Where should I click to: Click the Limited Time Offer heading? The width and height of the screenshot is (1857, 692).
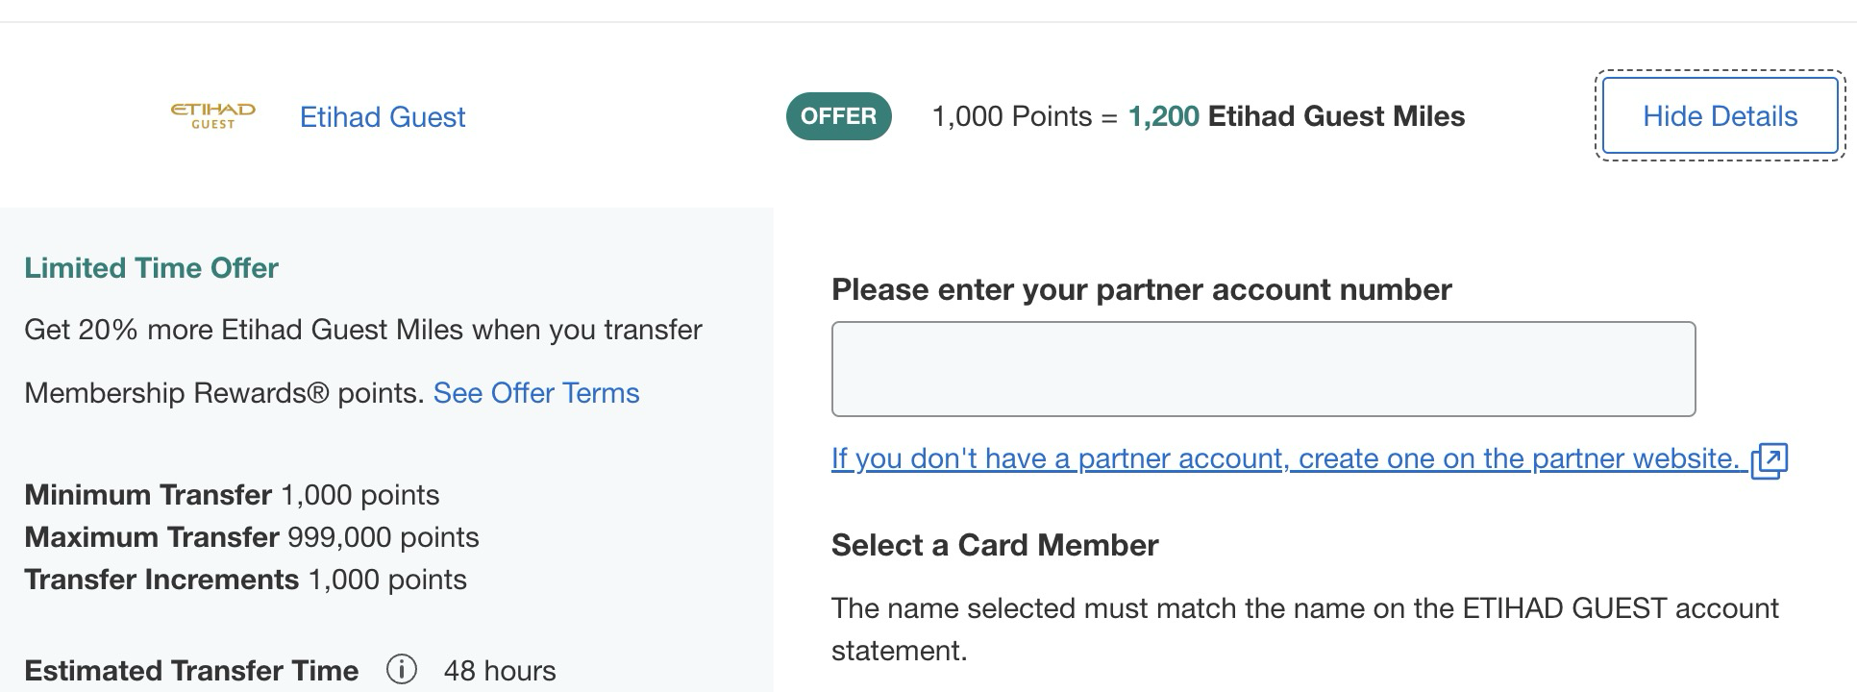pyautogui.click(x=151, y=268)
